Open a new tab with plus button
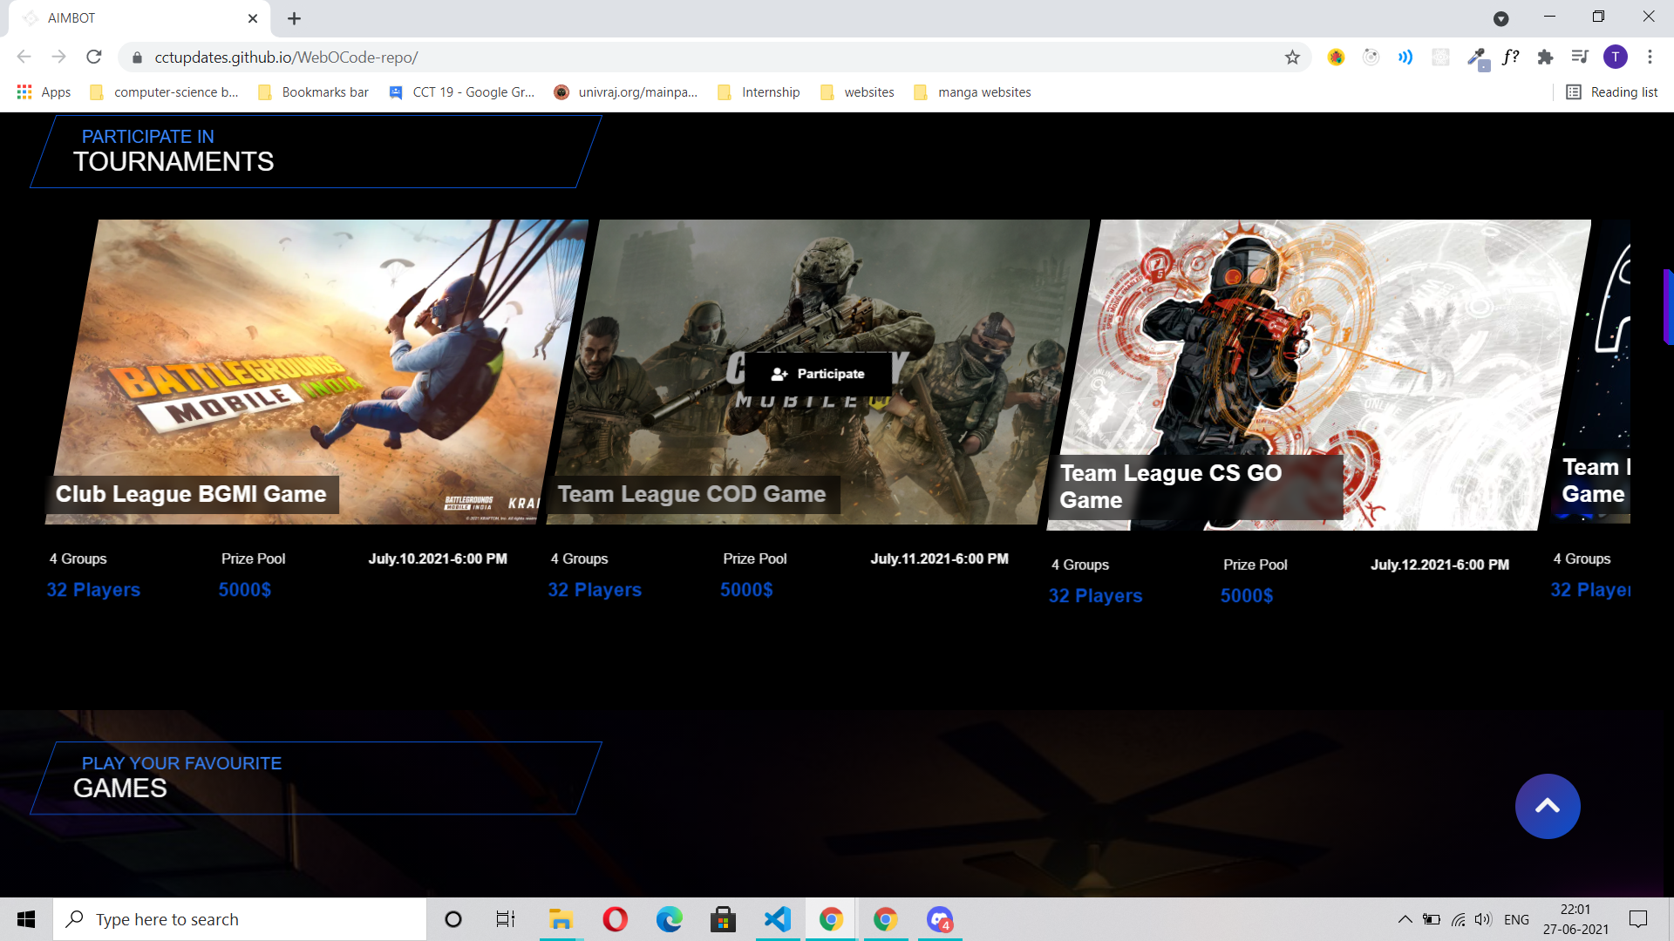The height and width of the screenshot is (941, 1674). click(x=294, y=18)
